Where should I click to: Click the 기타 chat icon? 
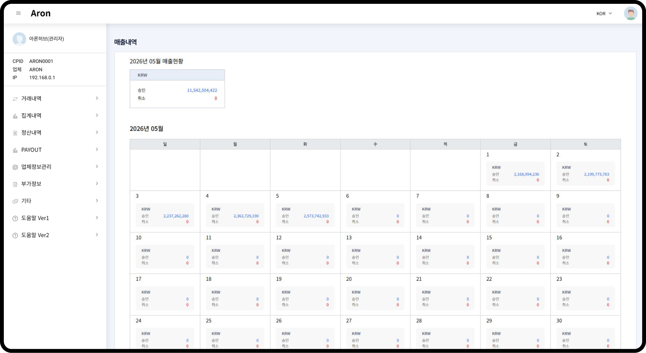click(x=15, y=201)
